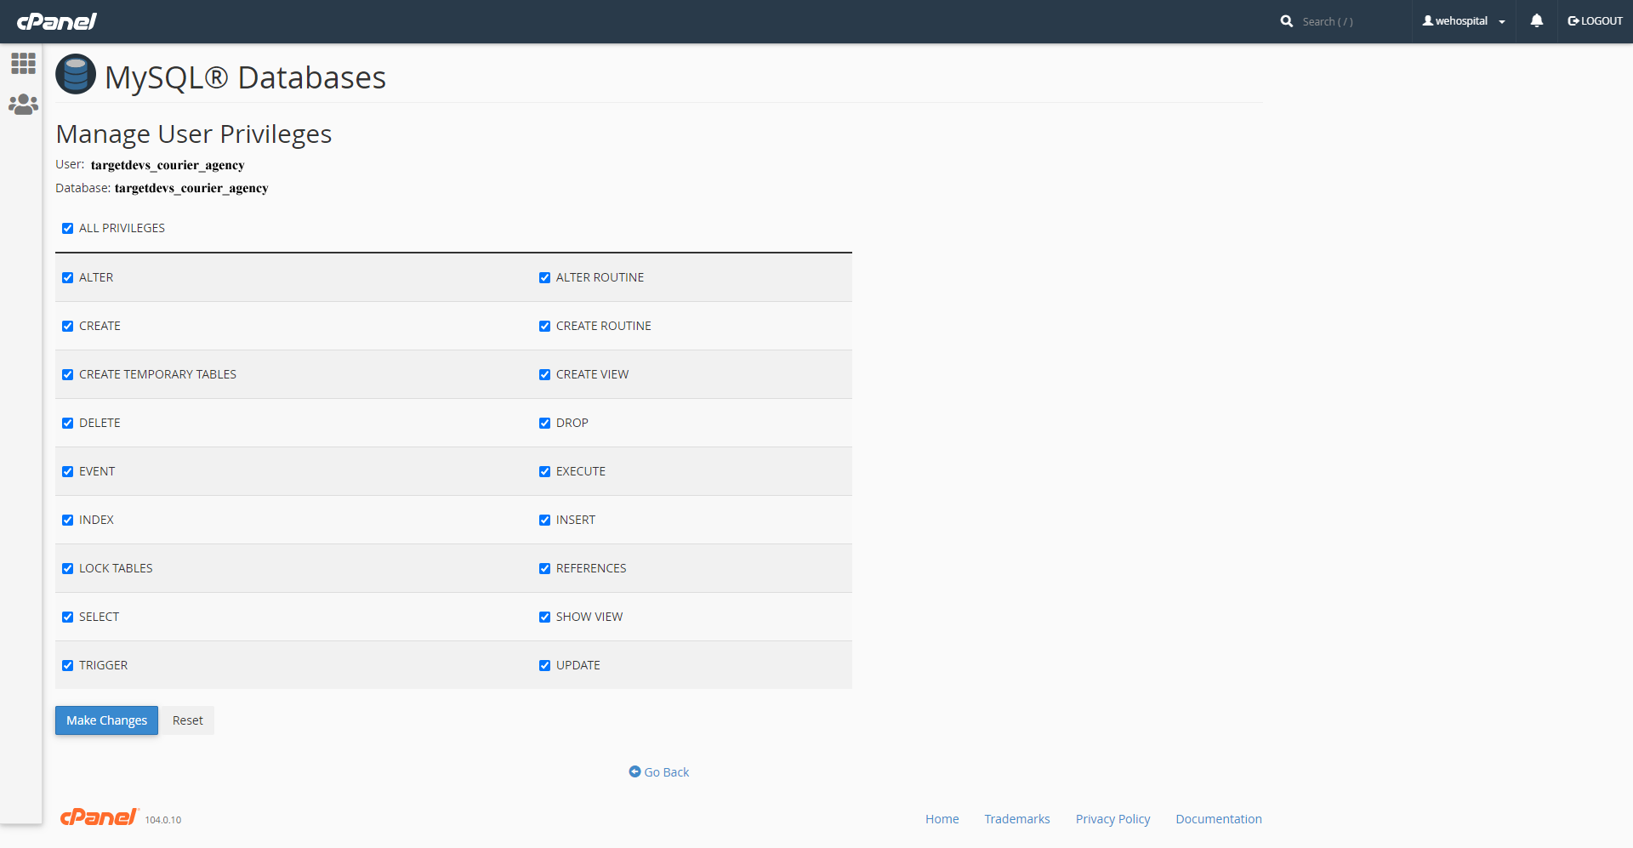Toggle the DROP privilege checkbox
This screenshot has height=848, width=1633.
pos(544,423)
